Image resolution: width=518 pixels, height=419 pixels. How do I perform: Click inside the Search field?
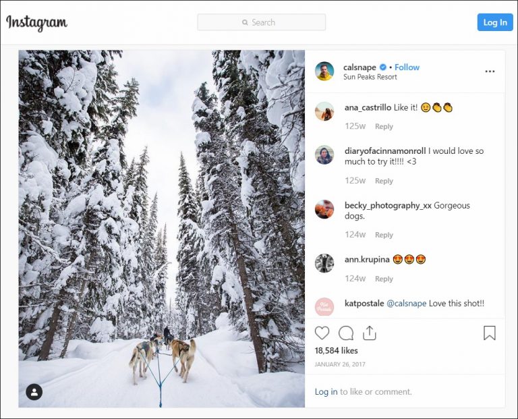click(262, 22)
